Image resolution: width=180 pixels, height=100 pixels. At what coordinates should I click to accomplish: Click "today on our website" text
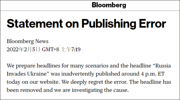pos(33,82)
